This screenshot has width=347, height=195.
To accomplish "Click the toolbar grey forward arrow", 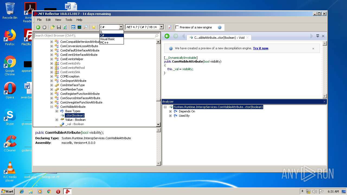I will click(x=44, y=27).
